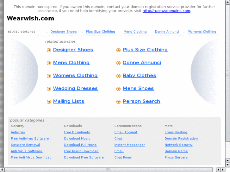Click the orange arrow beside Mens Clothing
Image resolution: width=230 pixels, height=172 pixels.
pyautogui.click(x=49, y=63)
